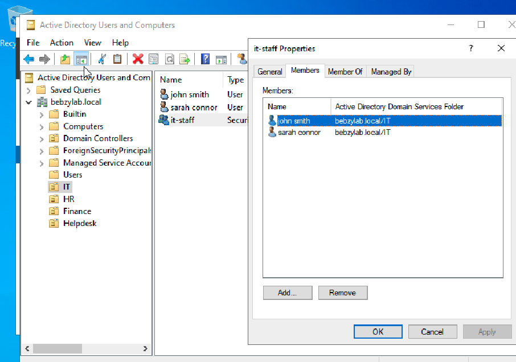Click the red X Delete icon
Viewport: 516px width, 362px height.
pos(138,59)
